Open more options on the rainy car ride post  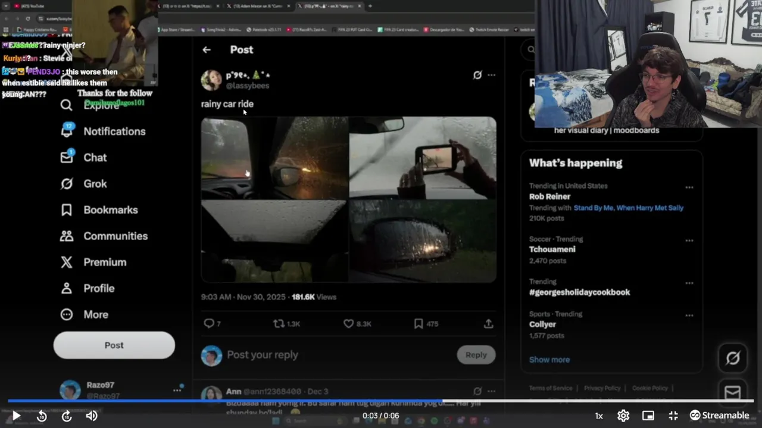tap(491, 75)
